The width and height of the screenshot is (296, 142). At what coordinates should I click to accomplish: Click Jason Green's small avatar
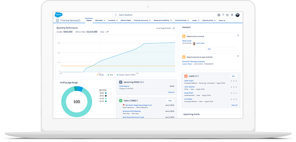click(x=194, y=43)
